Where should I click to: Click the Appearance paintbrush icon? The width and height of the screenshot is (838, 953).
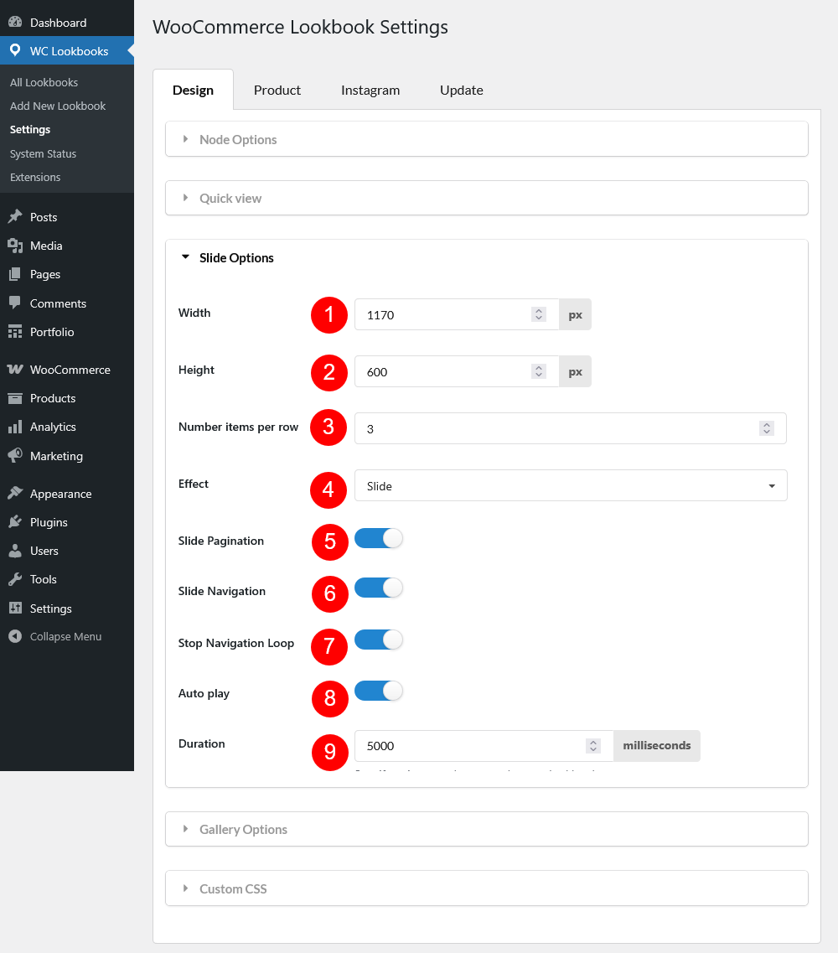[15, 493]
